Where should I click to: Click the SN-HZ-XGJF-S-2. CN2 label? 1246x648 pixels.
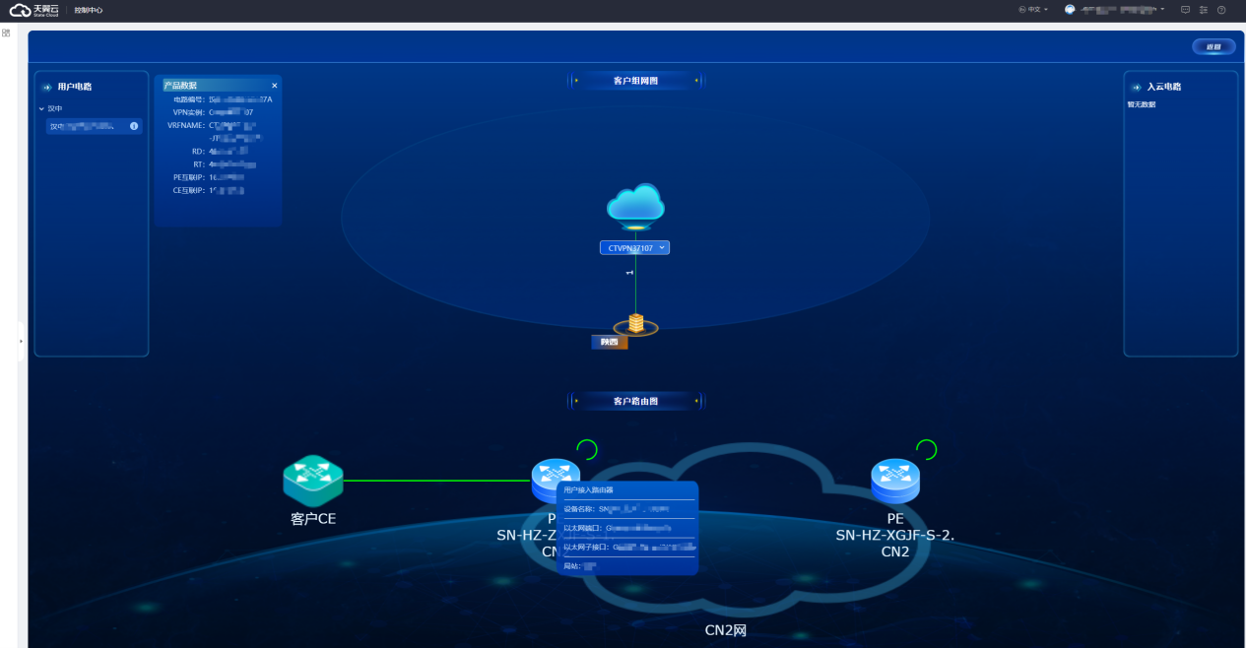(895, 545)
